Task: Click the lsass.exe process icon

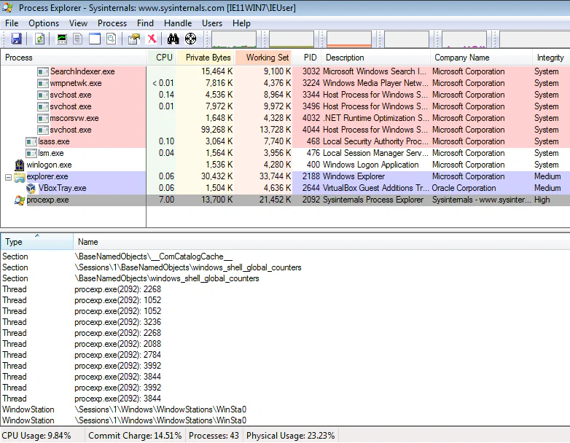Action: 31,142
